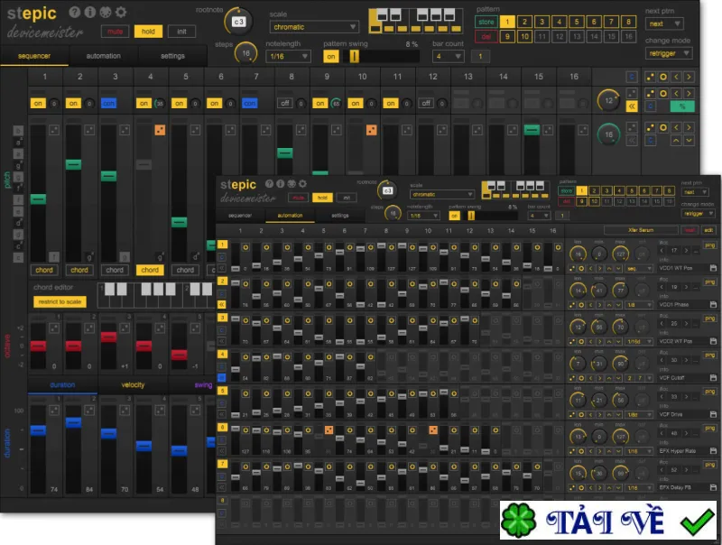Open the help question mark icon
Screen dimensions: 722x545
pyautogui.click(x=75, y=13)
